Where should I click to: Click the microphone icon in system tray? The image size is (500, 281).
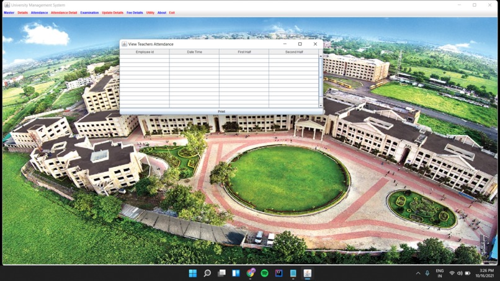pyautogui.click(x=427, y=274)
